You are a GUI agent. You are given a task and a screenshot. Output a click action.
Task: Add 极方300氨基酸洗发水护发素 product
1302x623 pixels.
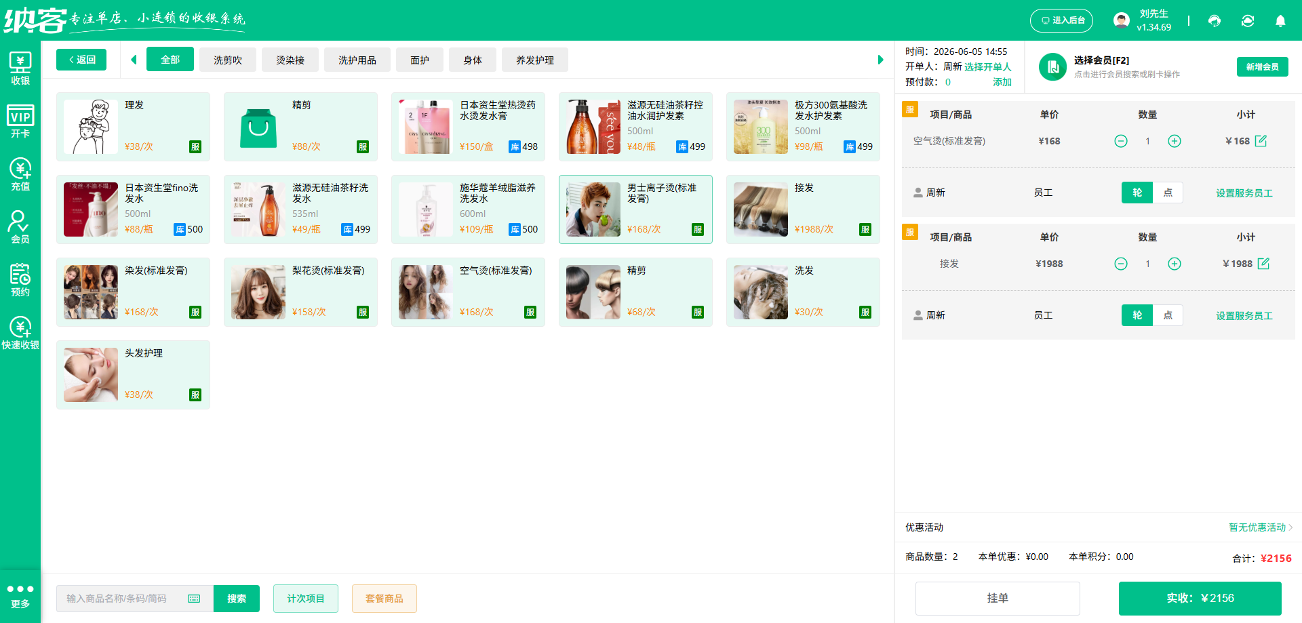click(x=803, y=127)
